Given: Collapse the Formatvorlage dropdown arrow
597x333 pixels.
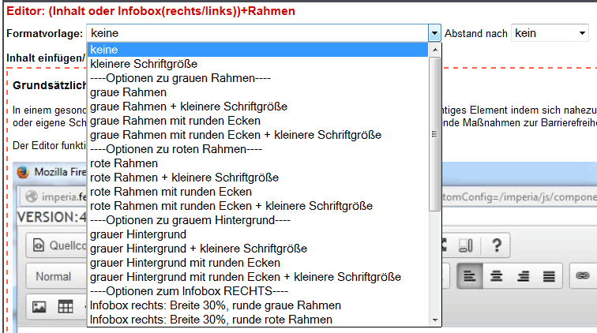Looking at the screenshot, I should [x=434, y=33].
